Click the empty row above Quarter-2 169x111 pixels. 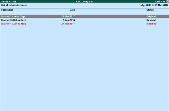(84, 14)
